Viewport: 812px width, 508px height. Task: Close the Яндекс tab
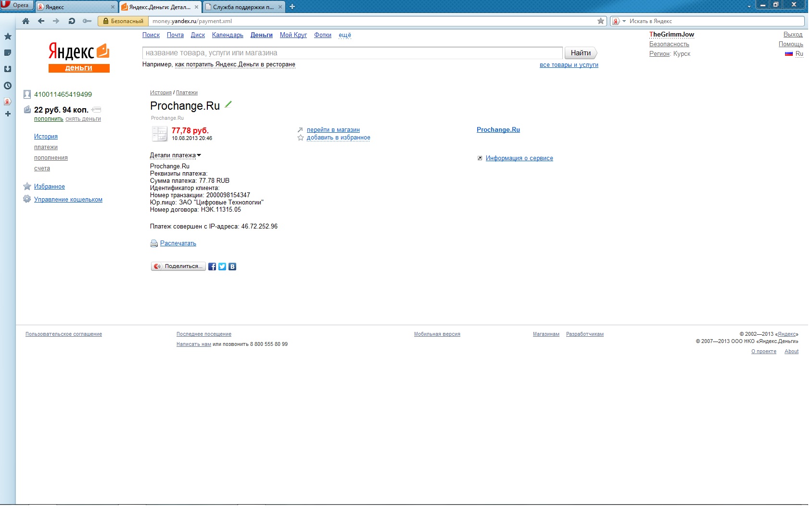[113, 7]
